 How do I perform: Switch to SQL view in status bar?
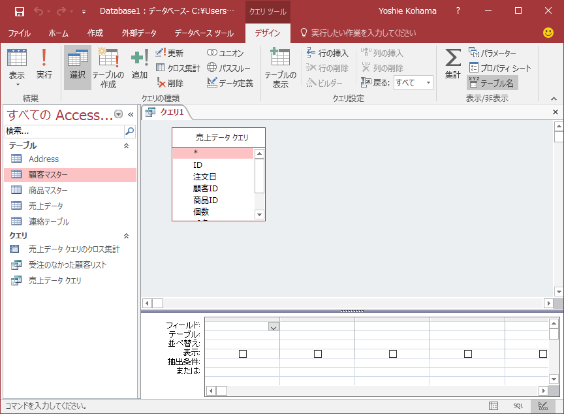[x=518, y=406]
